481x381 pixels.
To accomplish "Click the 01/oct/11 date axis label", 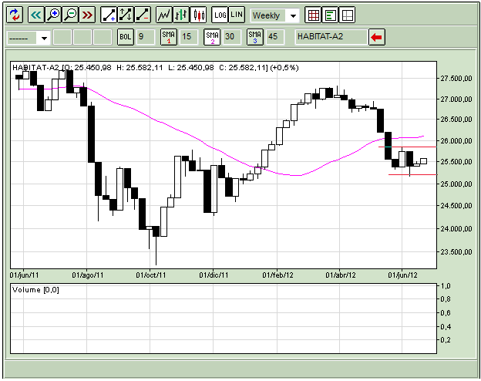I will pyautogui.click(x=150, y=275).
